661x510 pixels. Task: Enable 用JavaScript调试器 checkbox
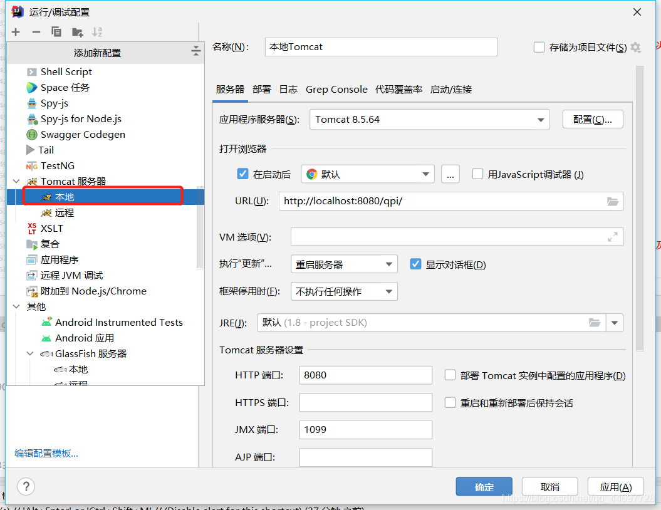(477, 174)
